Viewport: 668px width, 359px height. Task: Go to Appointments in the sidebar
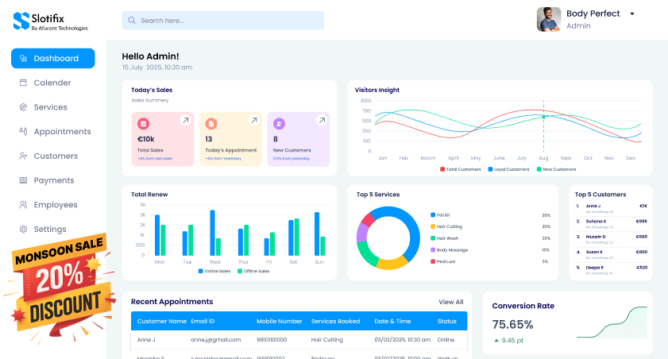tap(62, 132)
